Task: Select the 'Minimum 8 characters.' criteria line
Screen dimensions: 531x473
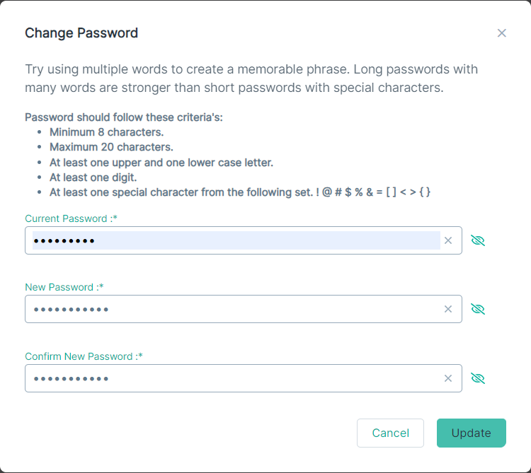Action: tap(107, 132)
